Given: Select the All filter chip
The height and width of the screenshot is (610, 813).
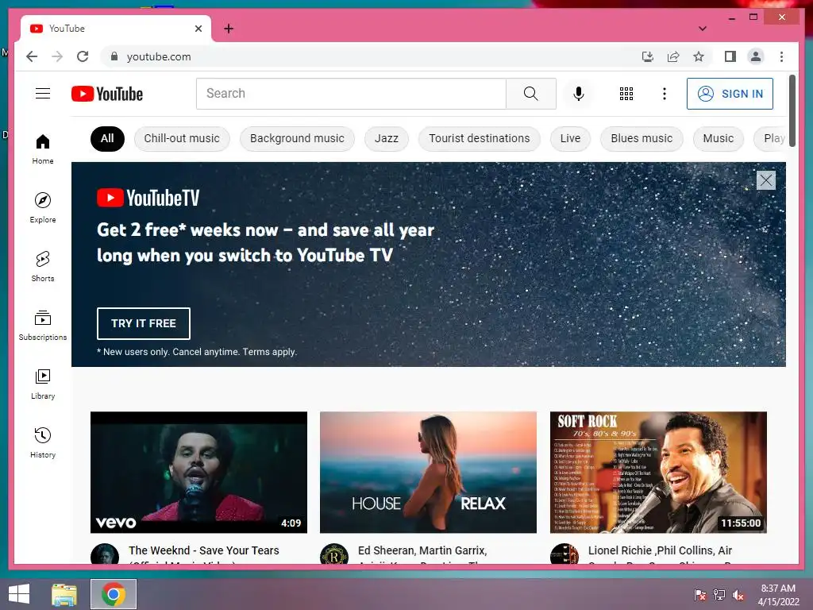Looking at the screenshot, I should point(107,138).
